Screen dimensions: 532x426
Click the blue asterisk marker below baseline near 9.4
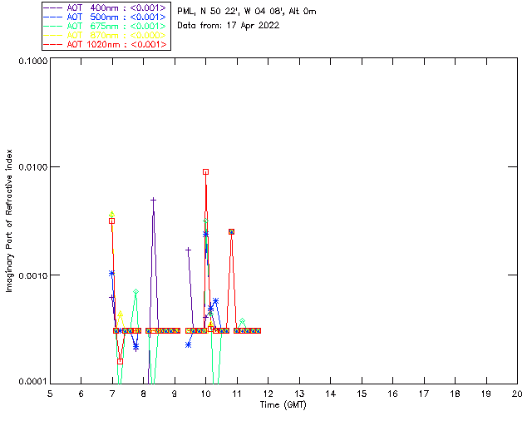189,344
